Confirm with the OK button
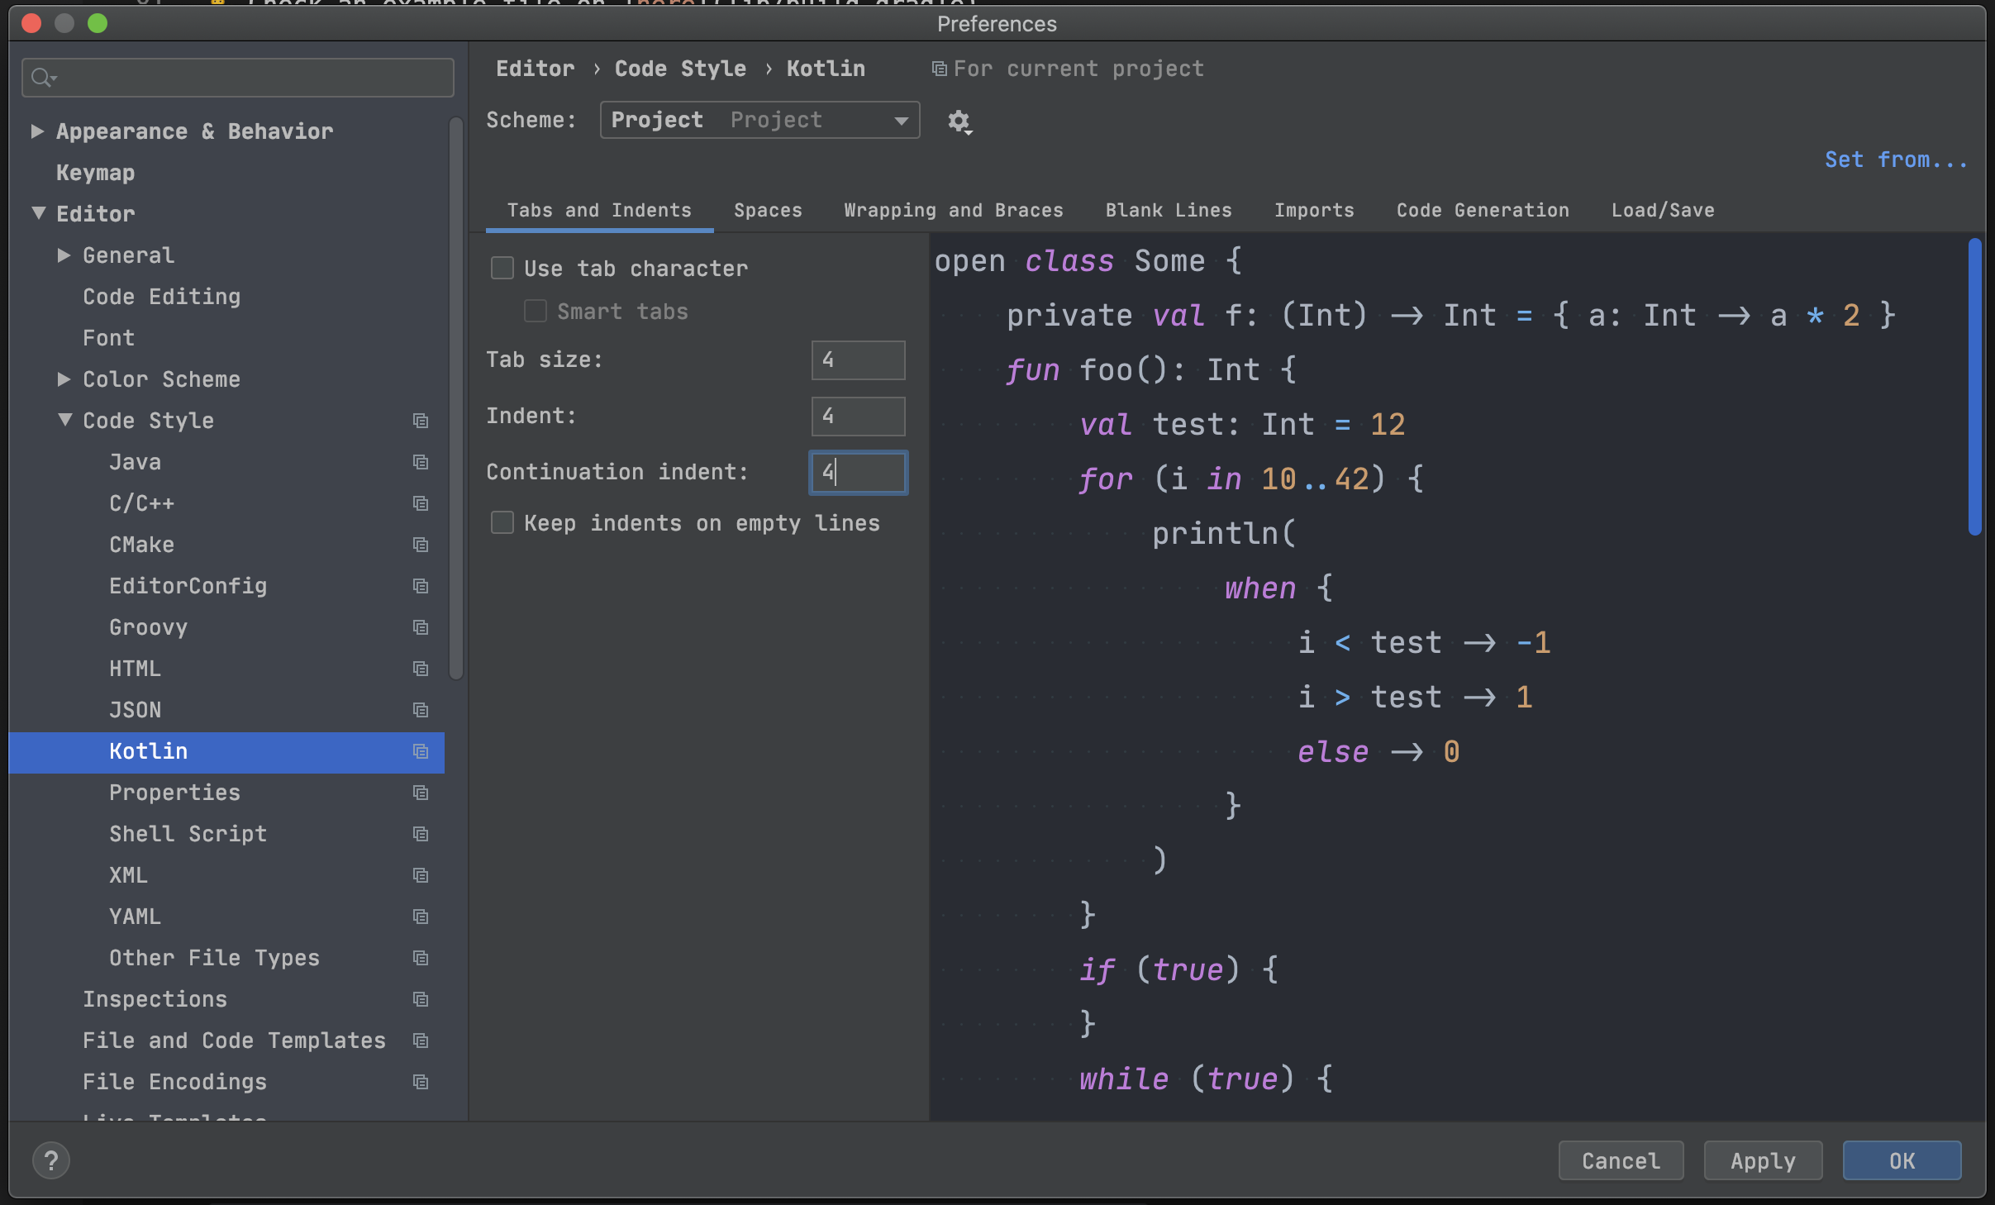Image resolution: width=1995 pixels, height=1205 pixels. 1902,1160
